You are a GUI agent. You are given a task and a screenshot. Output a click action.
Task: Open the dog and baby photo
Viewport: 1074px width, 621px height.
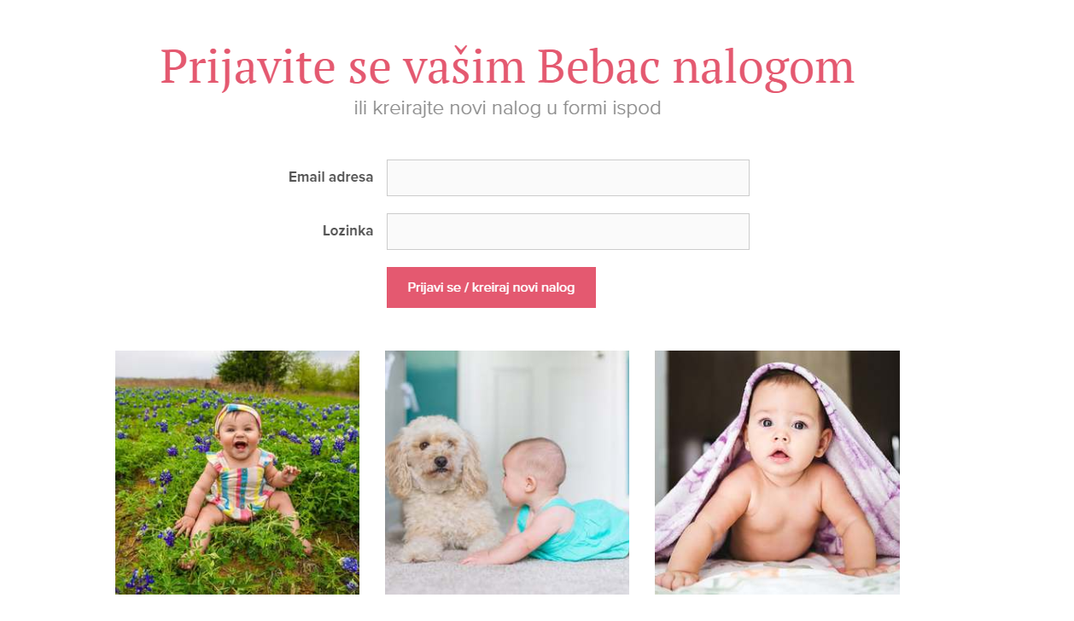(x=507, y=472)
